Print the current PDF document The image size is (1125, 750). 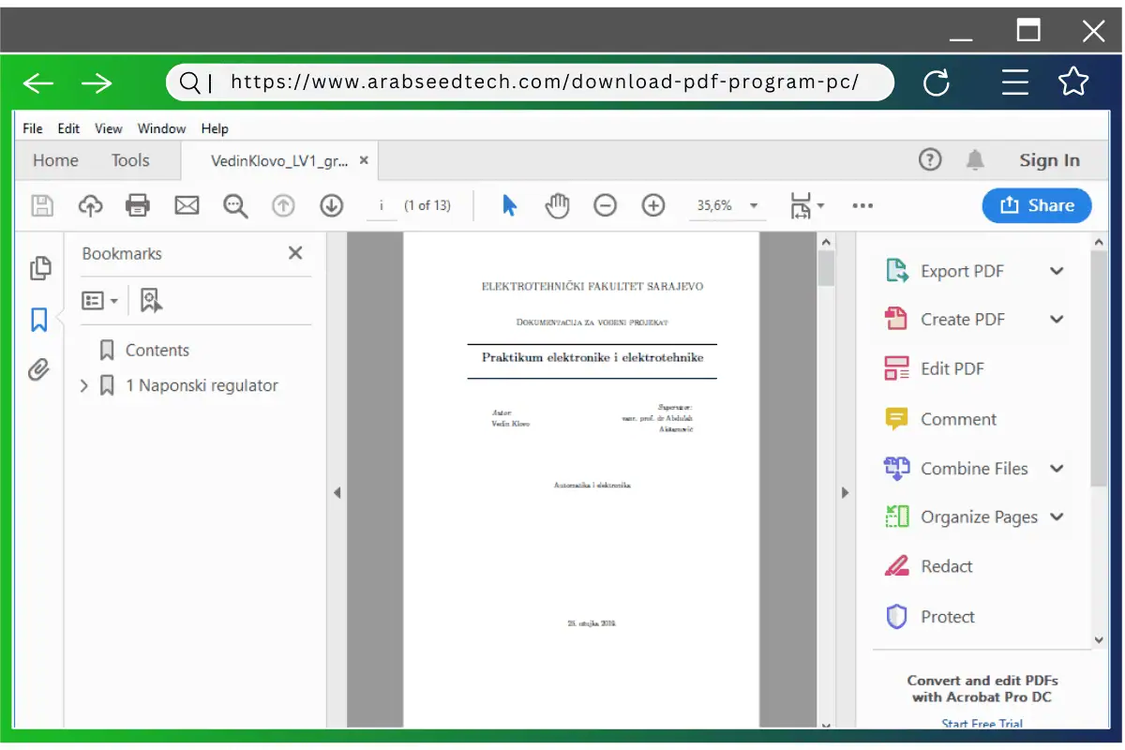coord(139,205)
